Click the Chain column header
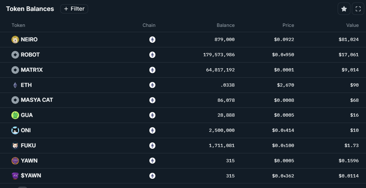This screenshot has height=188, width=366. [x=149, y=25]
